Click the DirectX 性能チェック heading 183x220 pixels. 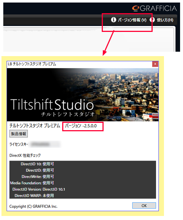[x=25, y=155]
